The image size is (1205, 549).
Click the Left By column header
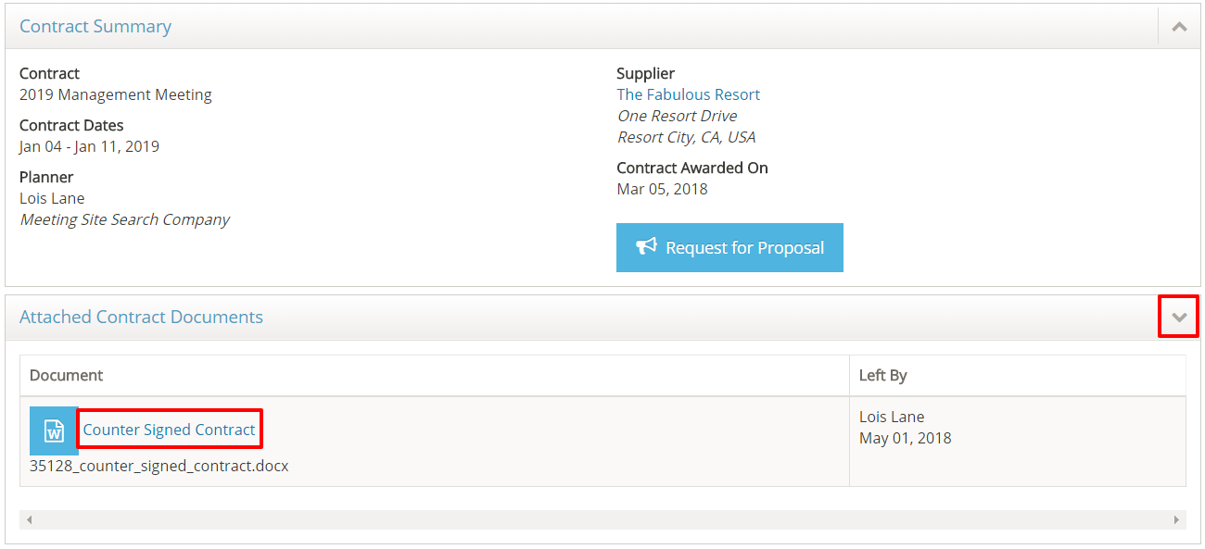882,375
